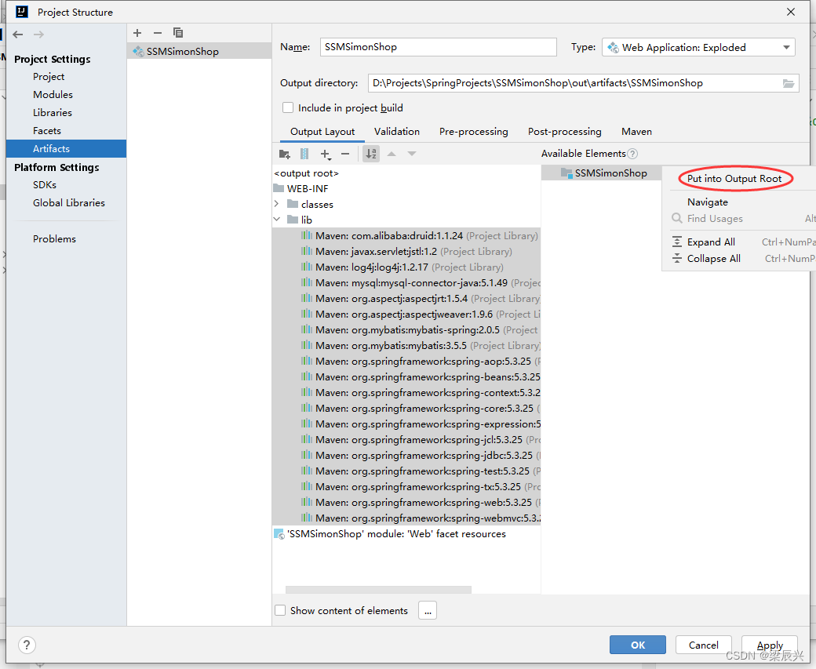Select SSMSimonShop artifact in list
This screenshot has width=816, height=669.
click(199, 51)
